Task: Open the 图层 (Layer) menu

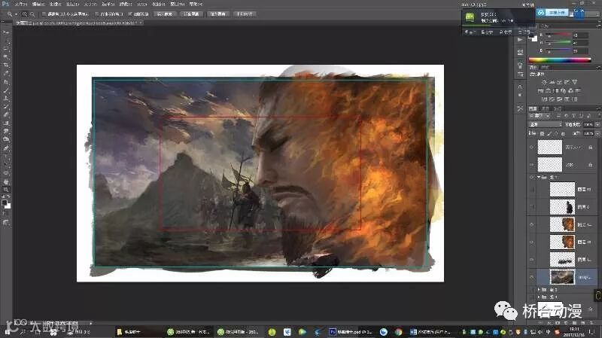Action: 72,5
